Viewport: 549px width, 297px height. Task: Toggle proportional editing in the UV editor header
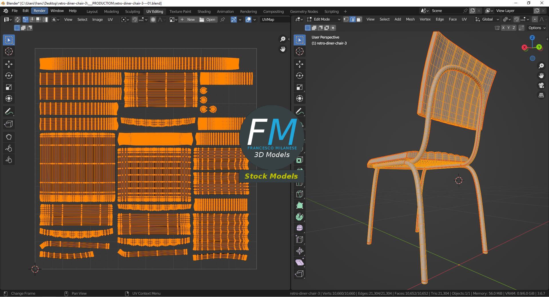point(153,20)
